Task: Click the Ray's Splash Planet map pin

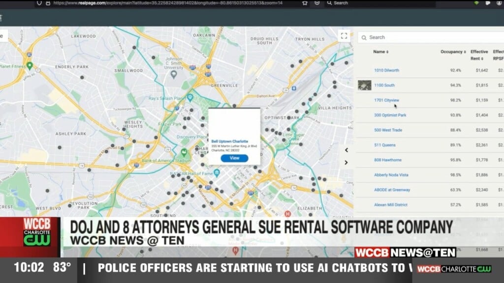Action: tap(190, 98)
